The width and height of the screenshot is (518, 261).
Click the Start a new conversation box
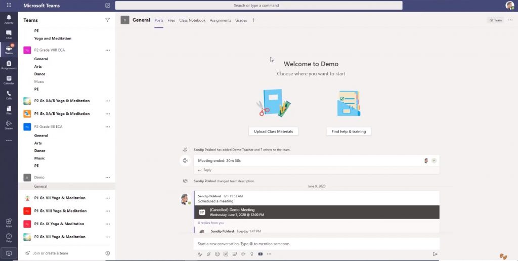click(317, 244)
